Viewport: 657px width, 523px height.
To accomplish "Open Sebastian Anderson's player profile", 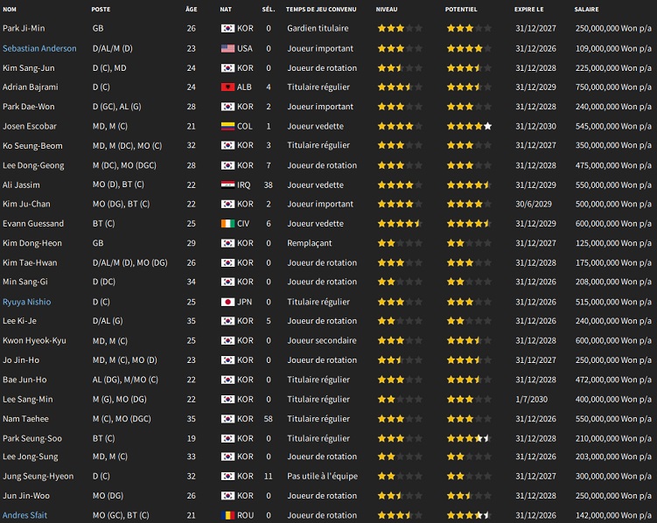I will pyautogui.click(x=39, y=48).
